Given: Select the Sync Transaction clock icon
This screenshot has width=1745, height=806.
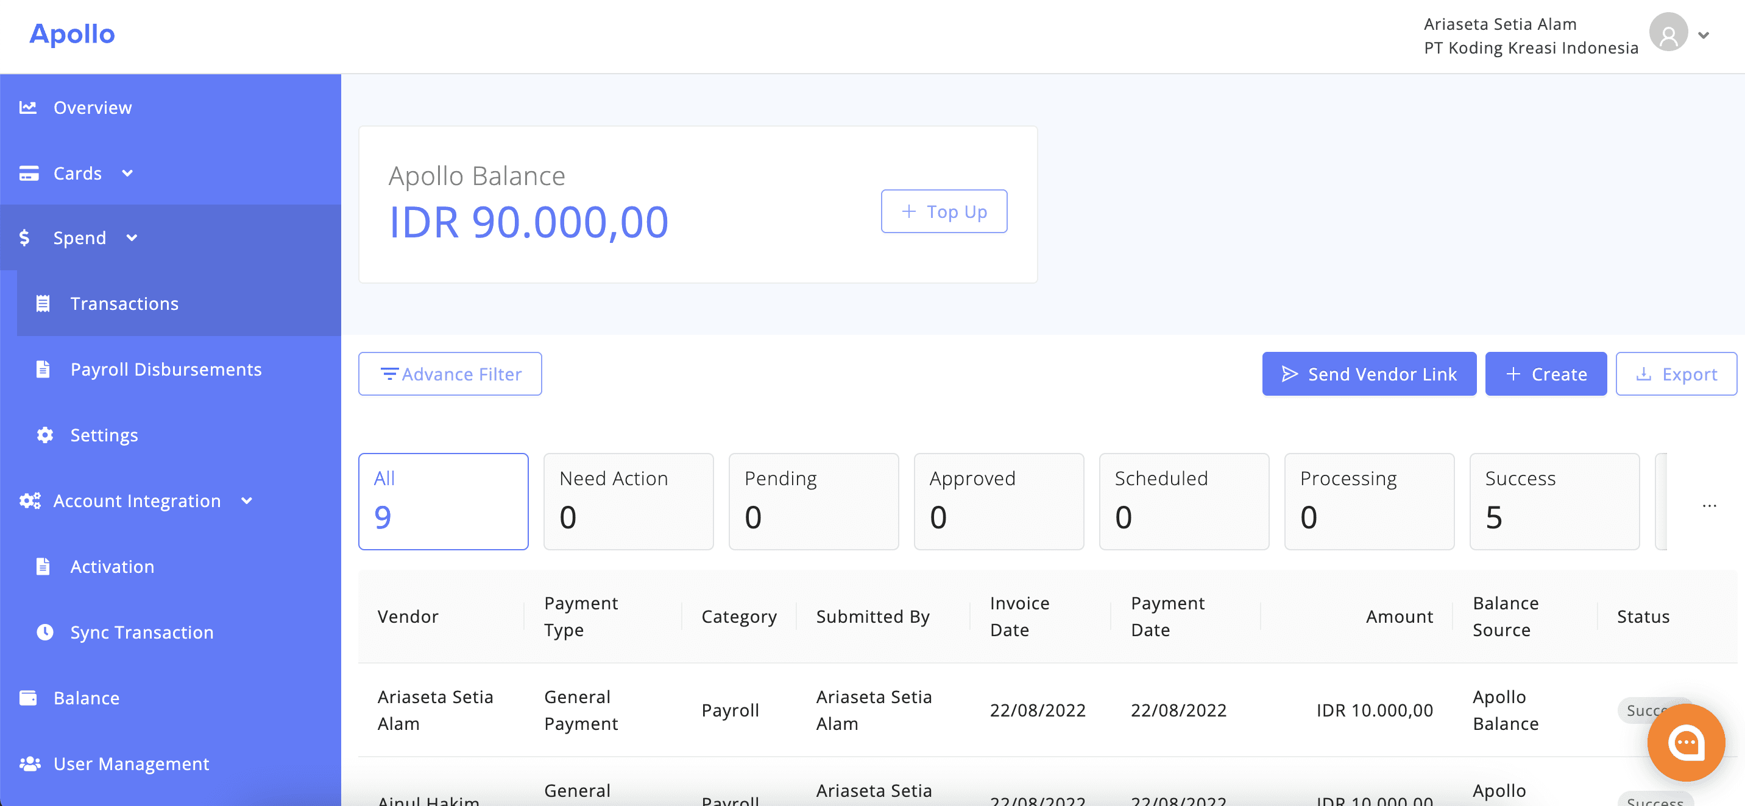Looking at the screenshot, I should click(44, 631).
